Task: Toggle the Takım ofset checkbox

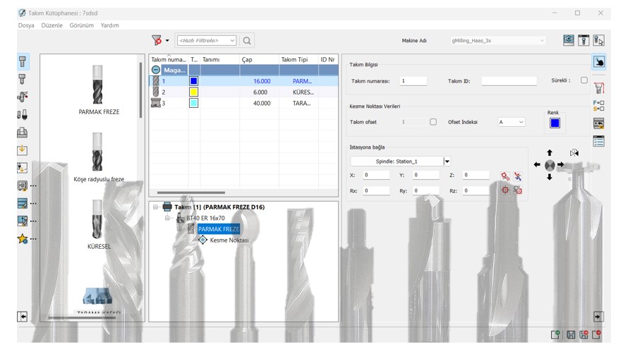Action: [x=433, y=122]
